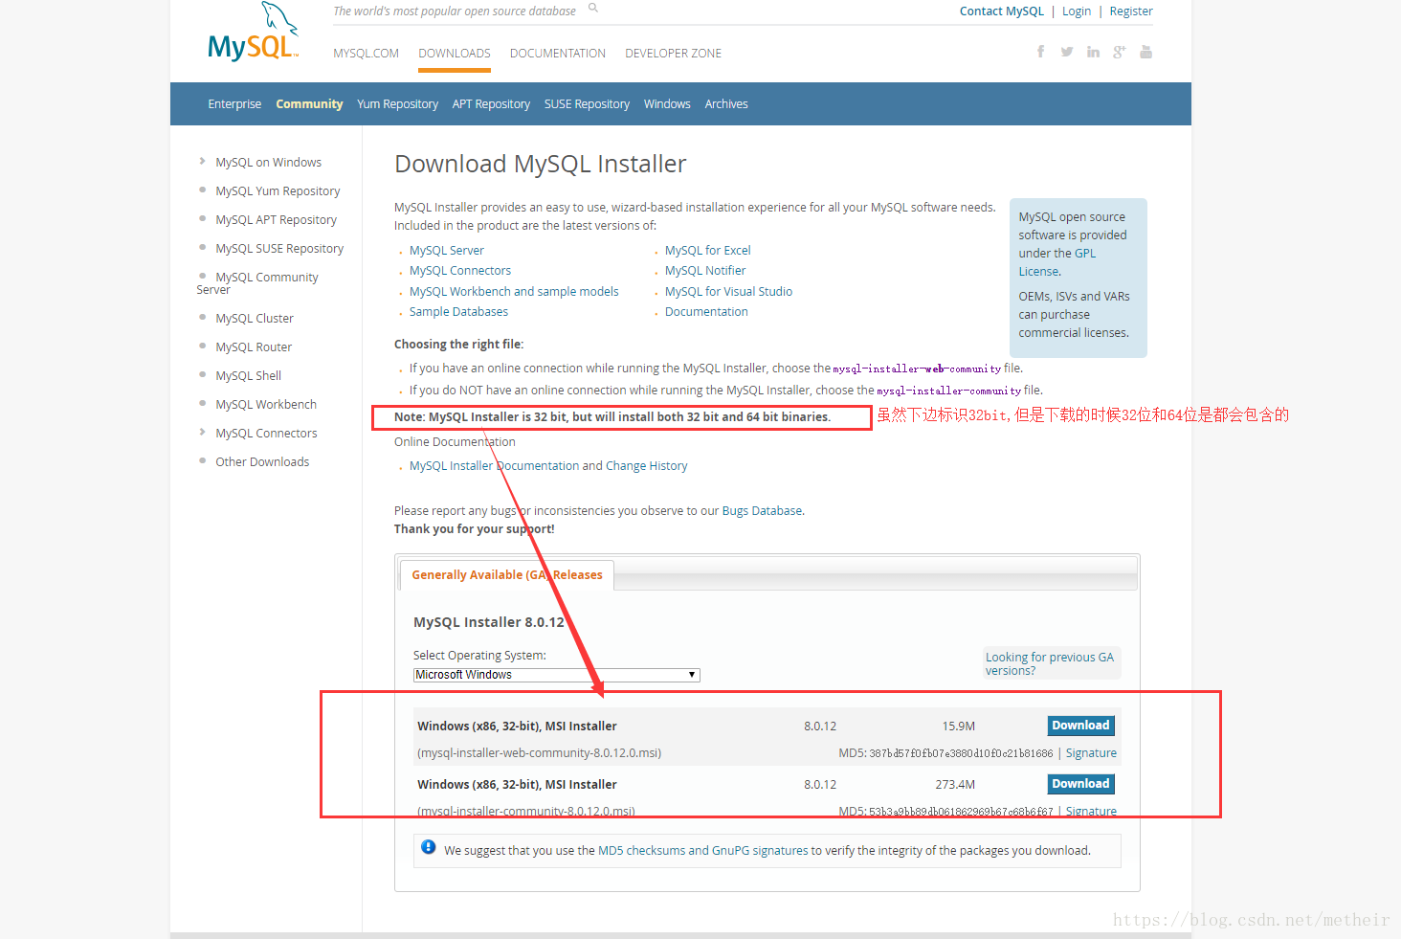Switch to Generally Available (GA) Releases tab
The image size is (1401, 939).
(507, 575)
